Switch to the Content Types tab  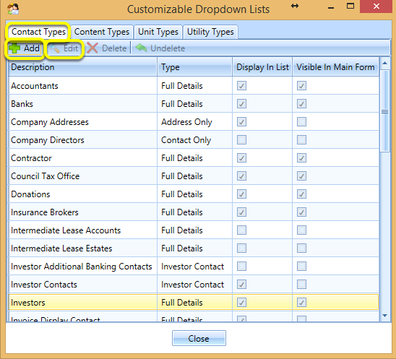coord(102,32)
